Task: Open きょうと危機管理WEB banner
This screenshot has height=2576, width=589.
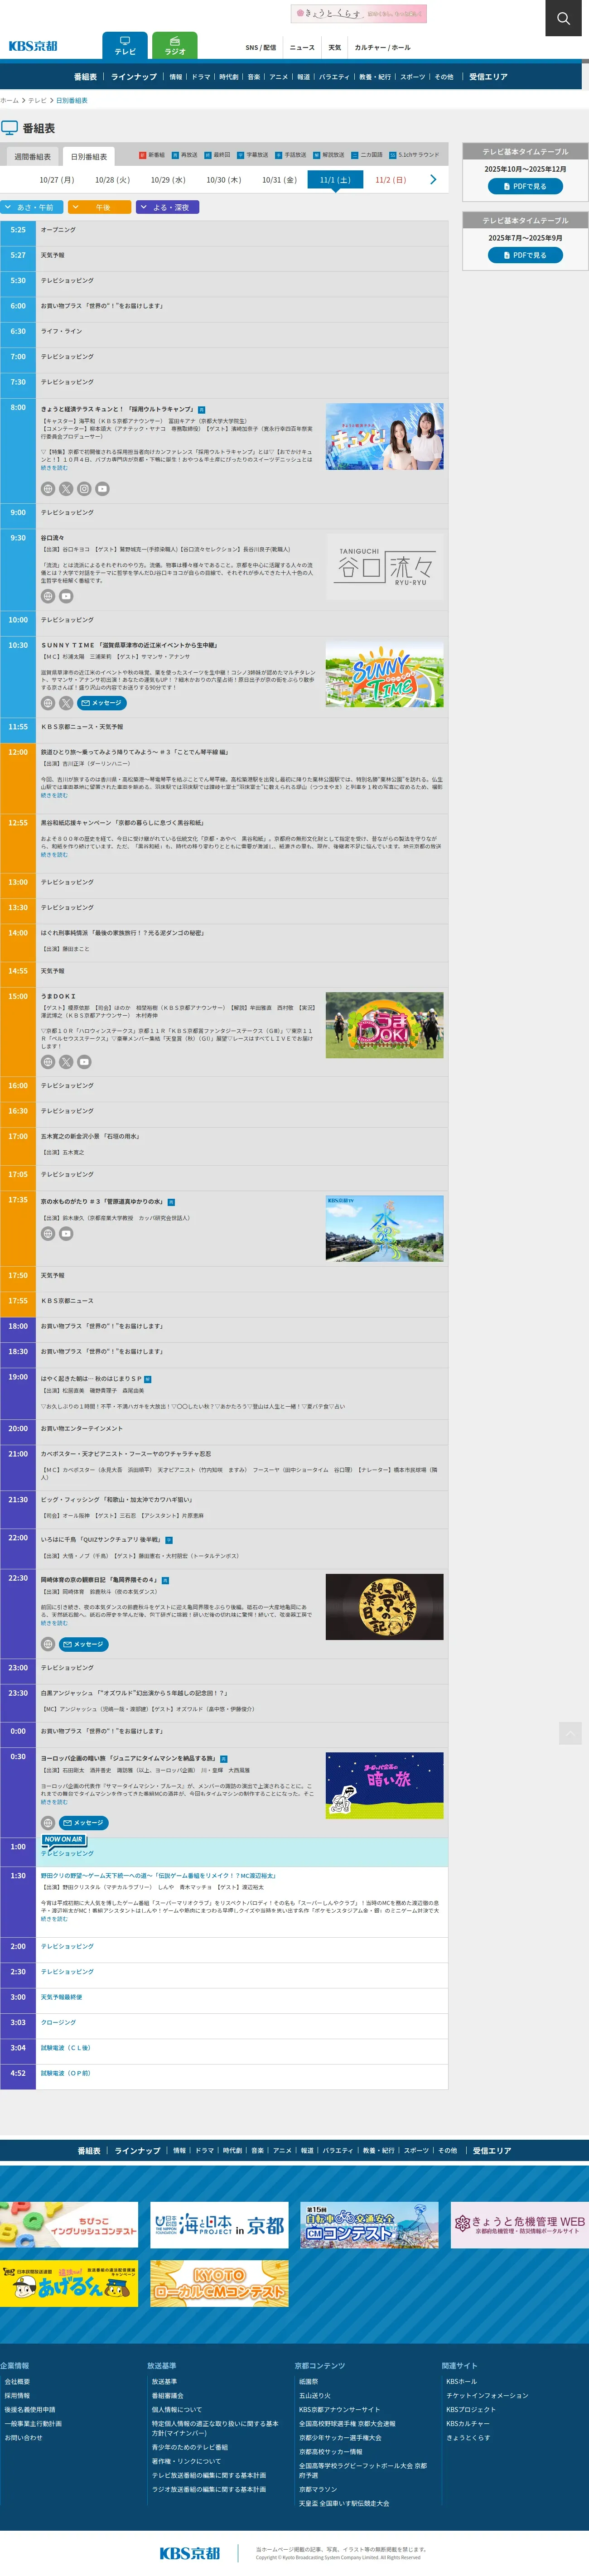Action: pos(519,2225)
